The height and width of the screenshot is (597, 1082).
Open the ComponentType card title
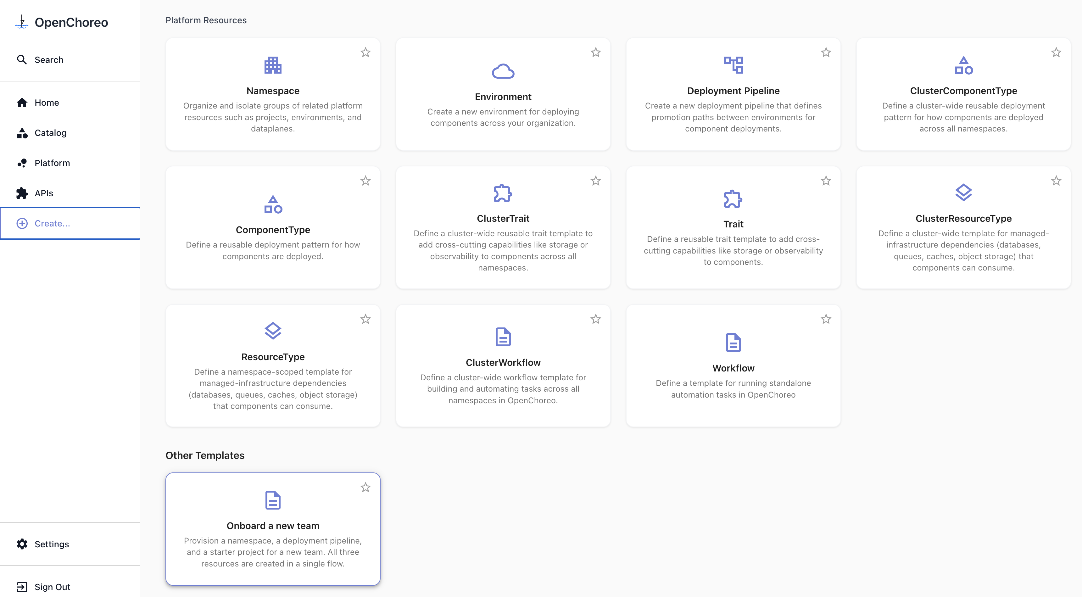click(x=273, y=230)
